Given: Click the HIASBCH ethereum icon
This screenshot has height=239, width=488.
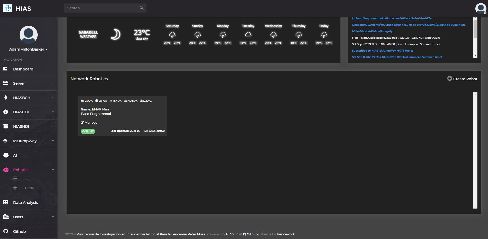Looking at the screenshot, I should [x=6, y=97].
